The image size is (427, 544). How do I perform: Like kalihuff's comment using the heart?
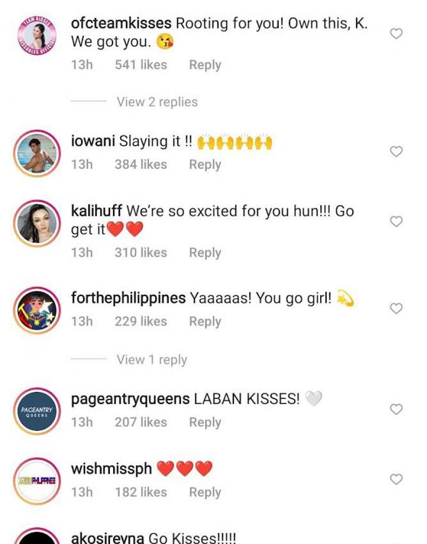[x=396, y=222]
